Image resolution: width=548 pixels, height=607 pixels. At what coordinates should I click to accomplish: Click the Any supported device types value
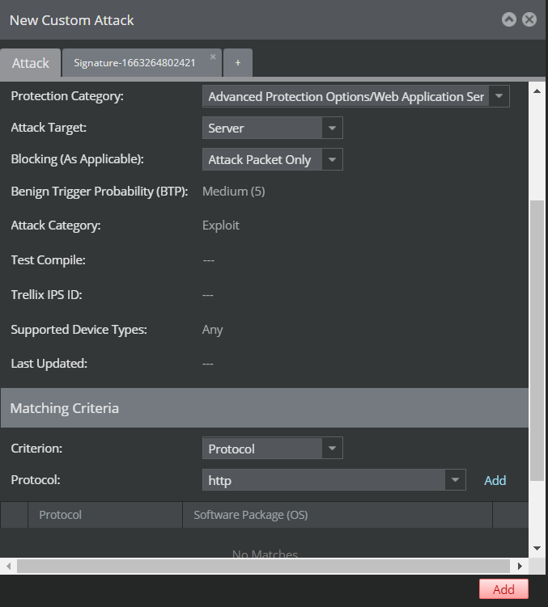(x=212, y=330)
